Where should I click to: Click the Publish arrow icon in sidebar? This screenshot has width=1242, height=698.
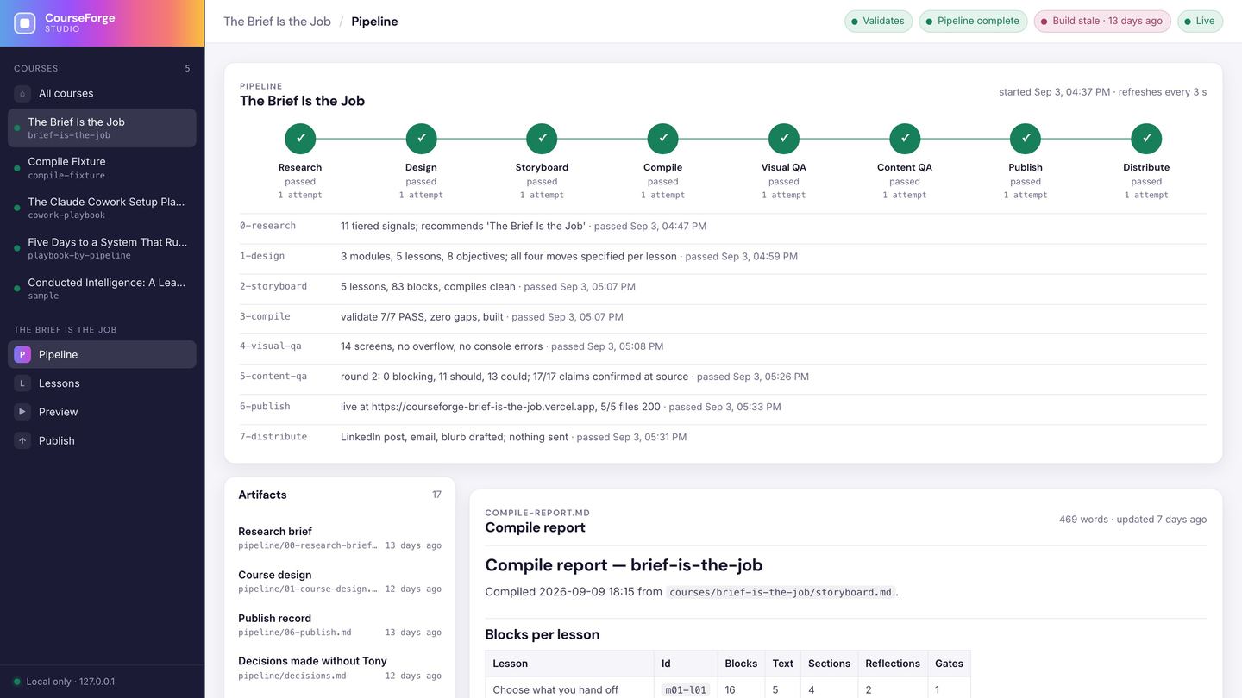click(22, 440)
